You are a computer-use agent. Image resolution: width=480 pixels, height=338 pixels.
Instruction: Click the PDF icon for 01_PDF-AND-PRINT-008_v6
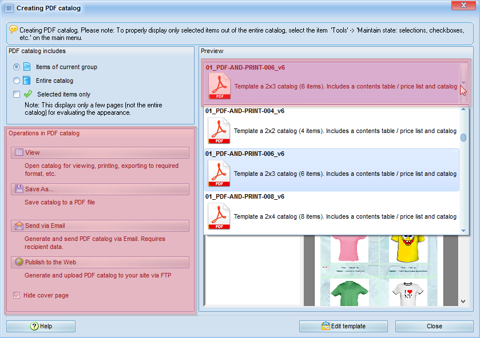click(219, 216)
